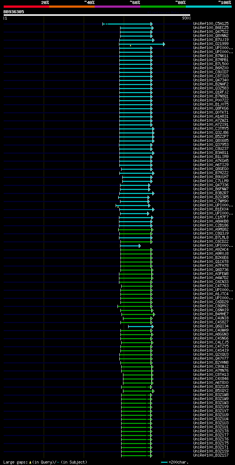Image resolution: width=235 pixels, height=465 pixels.
Task: Select the UniRef100_B4MHE7 entry
Action: [211, 314]
